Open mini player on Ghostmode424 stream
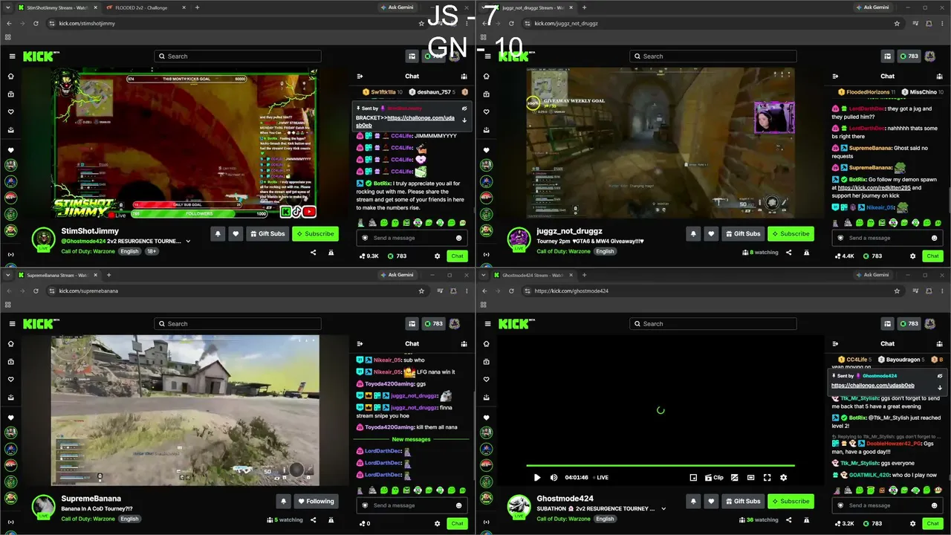This screenshot has height=535, width=951. pyautogui.click(x=693, y=478)
